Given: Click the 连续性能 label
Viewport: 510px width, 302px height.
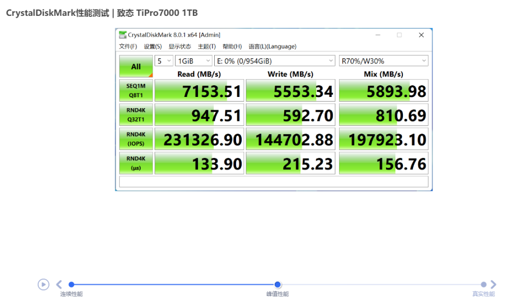Looking at the screenshot, I should click(71, 294).
